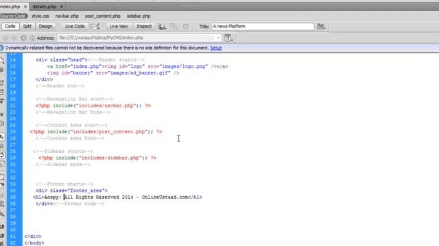Expand the Address bar dropdown arrow

click(x=218, y=38)
